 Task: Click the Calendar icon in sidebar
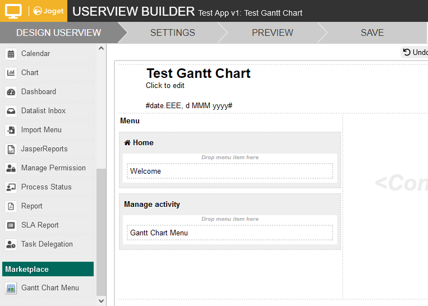(x=11, y=54)
